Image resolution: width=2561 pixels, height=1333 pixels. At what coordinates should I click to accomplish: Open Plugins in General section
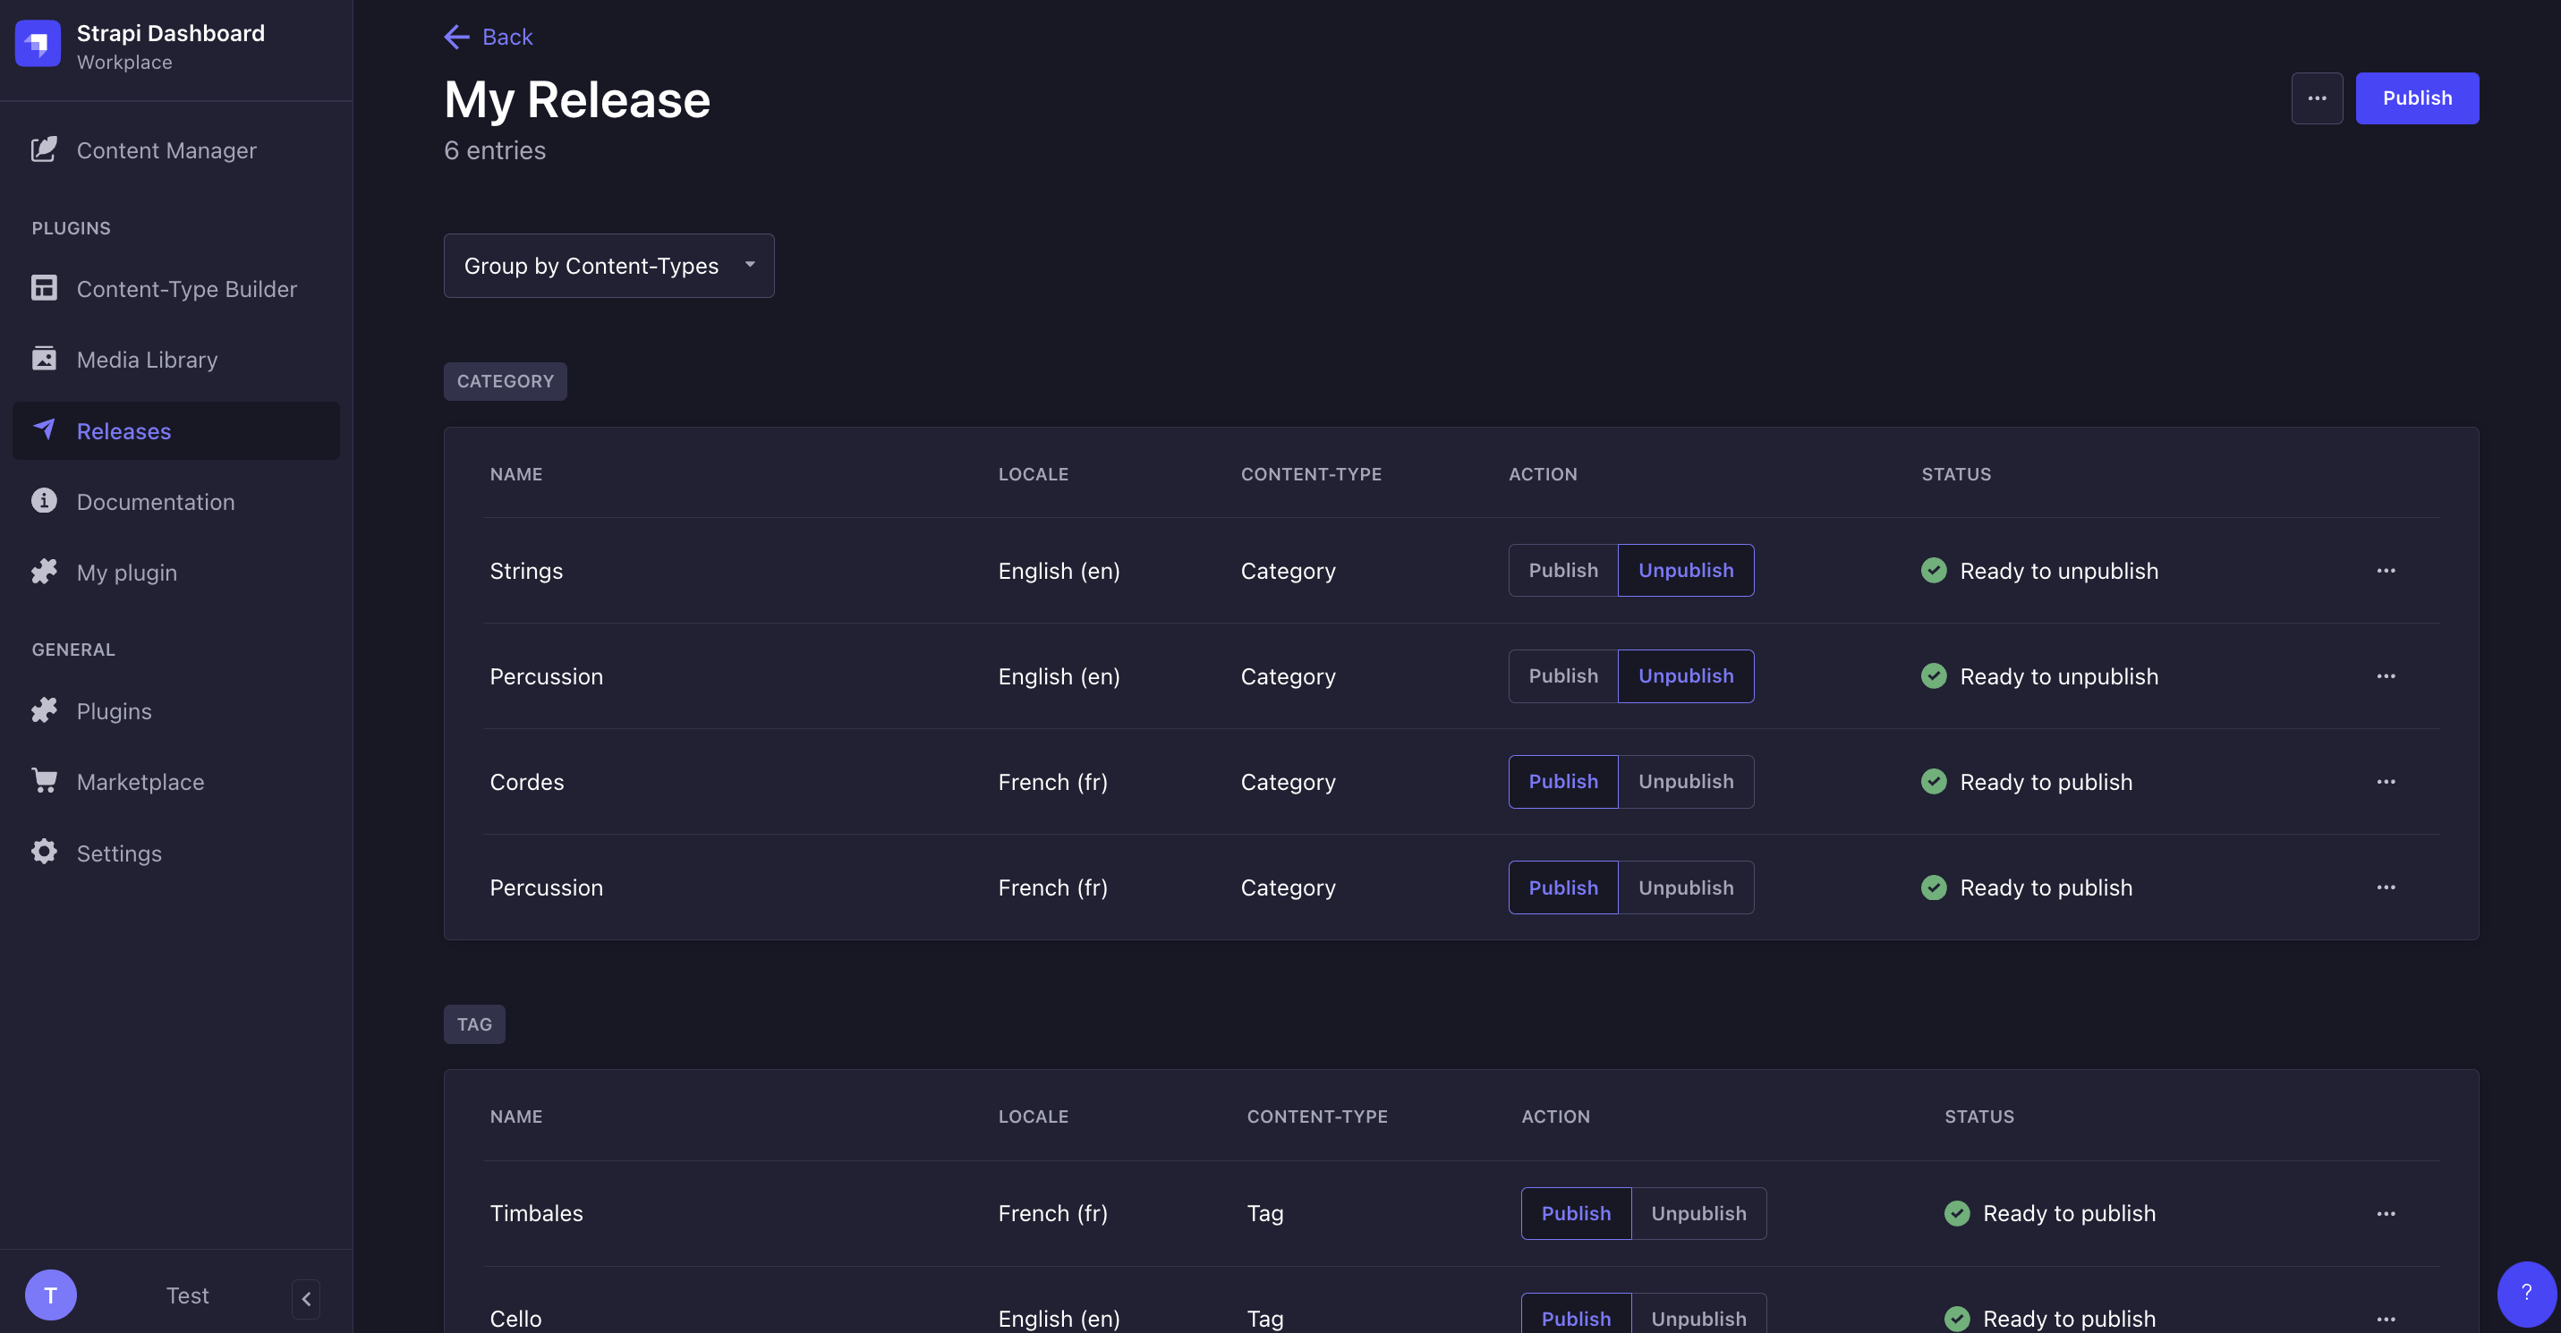pos(114,710)
